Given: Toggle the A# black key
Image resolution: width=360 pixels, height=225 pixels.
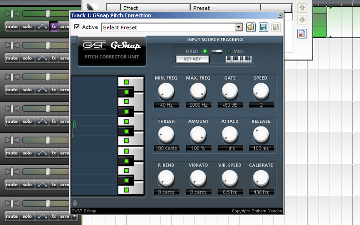Looking at the screenshot, I should [127, 92].
